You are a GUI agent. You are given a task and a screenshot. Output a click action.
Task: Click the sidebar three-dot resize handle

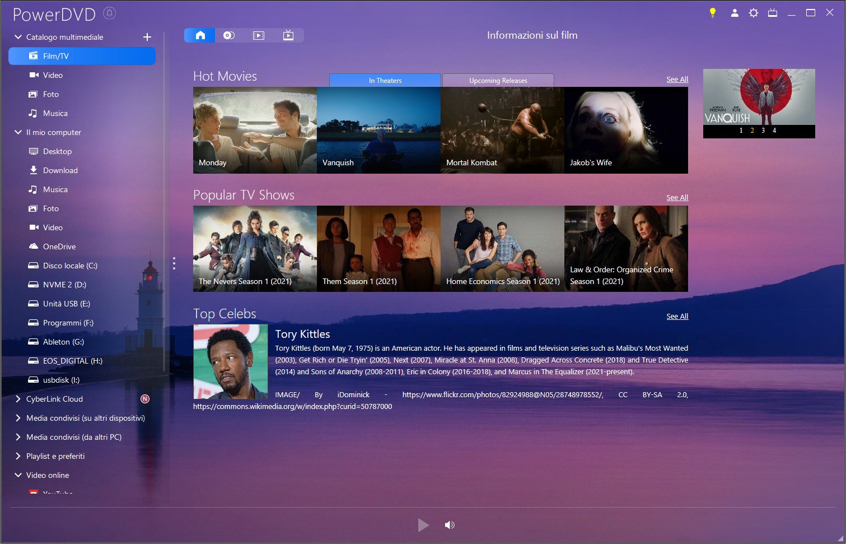tap(174, 263)
